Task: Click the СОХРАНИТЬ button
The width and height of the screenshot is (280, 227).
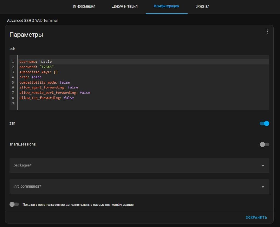Action: click(x=256, y=217)
